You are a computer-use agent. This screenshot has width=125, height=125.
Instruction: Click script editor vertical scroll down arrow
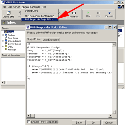click(114, 112)
